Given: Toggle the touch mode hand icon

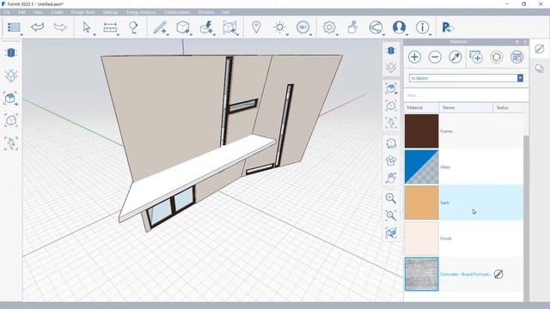Looking at the screenshot, I should [352, 27].
